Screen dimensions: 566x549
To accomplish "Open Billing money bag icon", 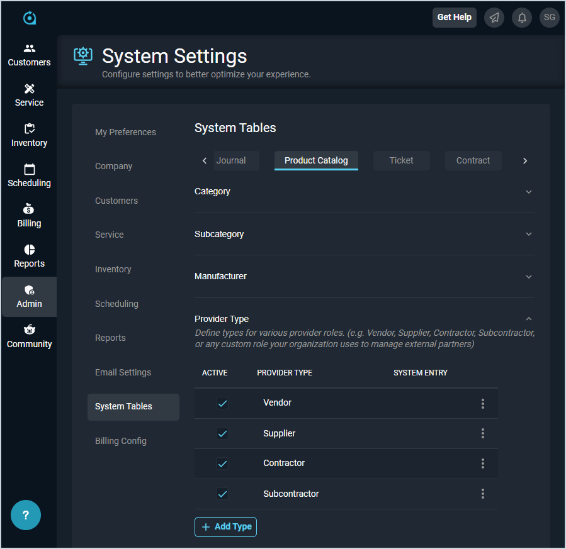I will (x=29, y=209).
